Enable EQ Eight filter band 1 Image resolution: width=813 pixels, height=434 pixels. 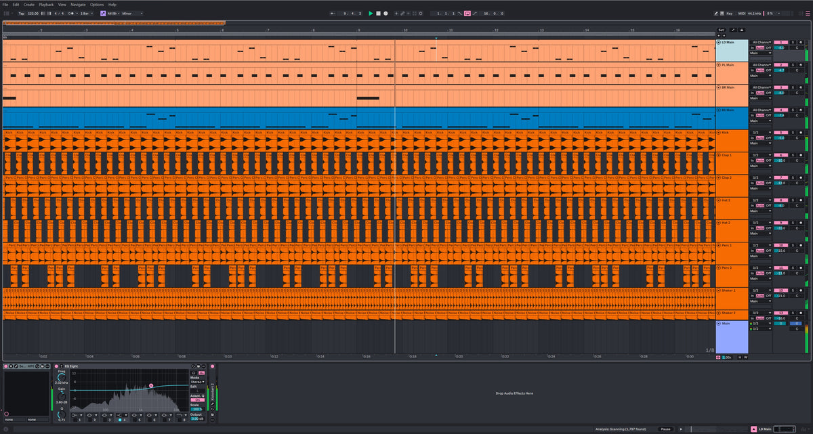click(x=75, y=420)
